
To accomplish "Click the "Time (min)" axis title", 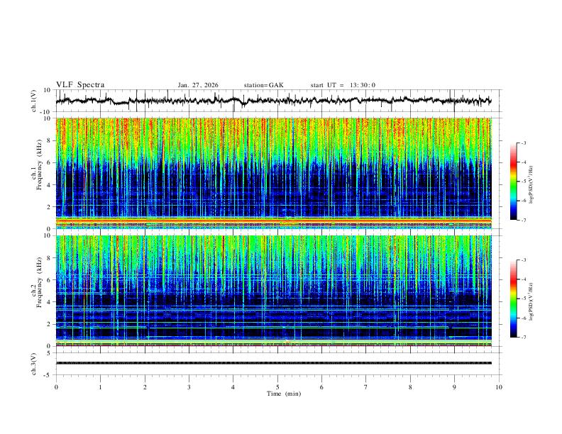I will point(284,394).
